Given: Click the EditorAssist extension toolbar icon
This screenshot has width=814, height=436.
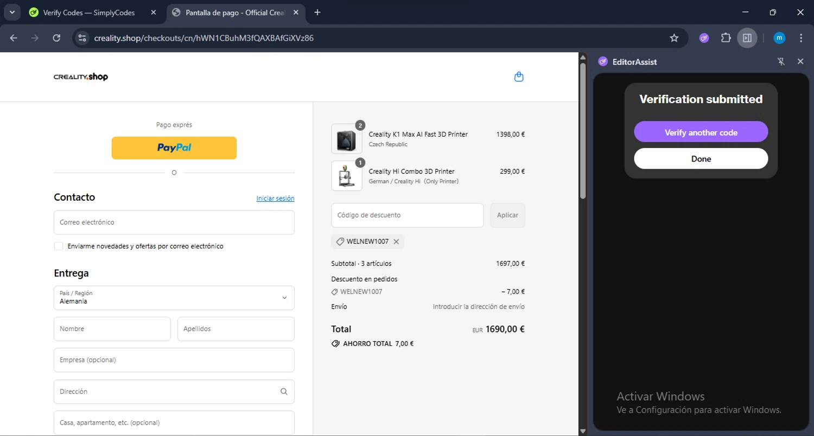Looking at the screenshot, I should click(704, 38).
